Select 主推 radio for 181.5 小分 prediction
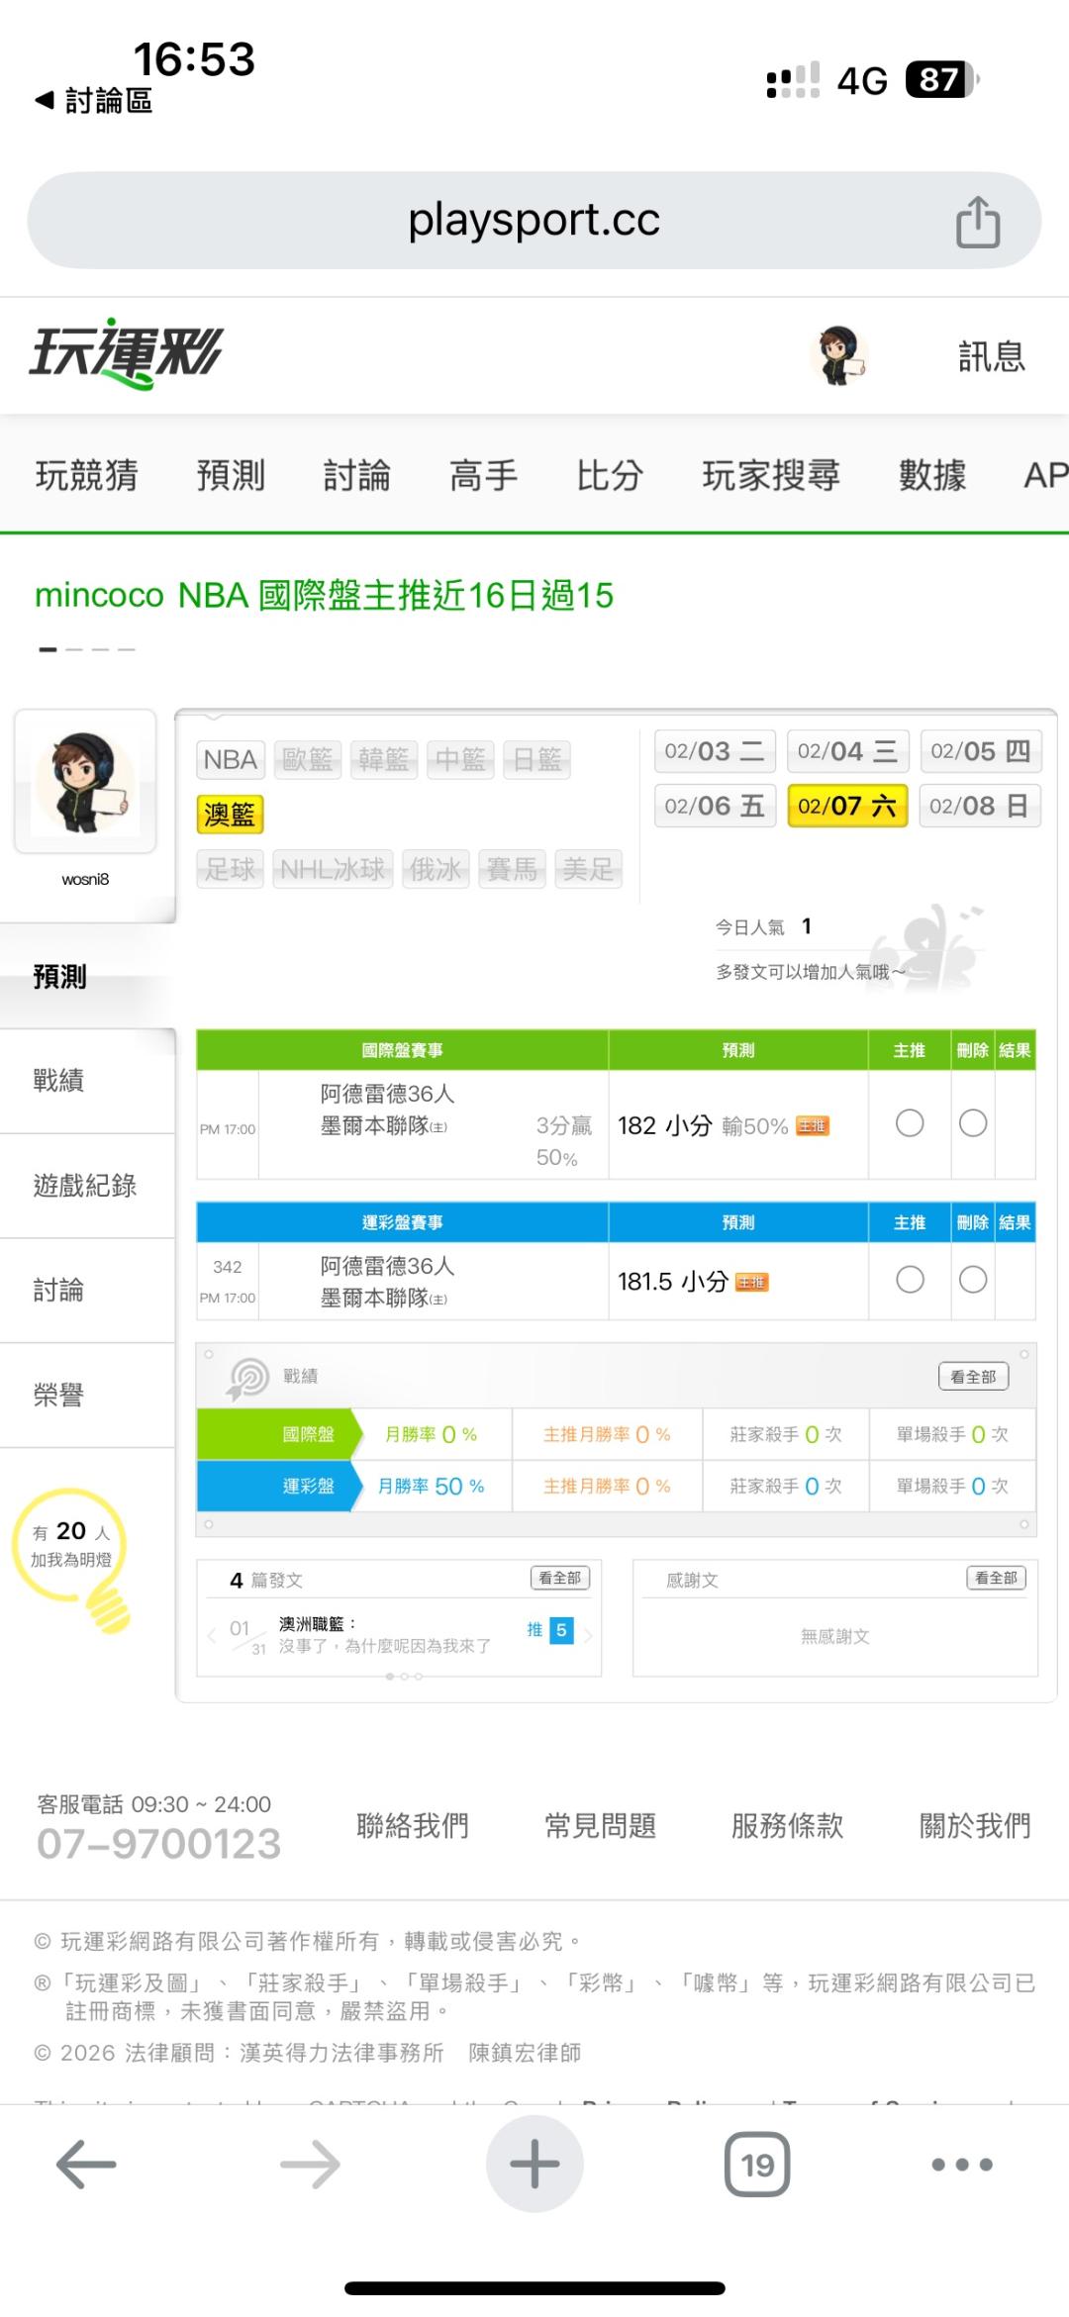The height and width of the screenshot is (2317, 1069). click(x=910, y=1280)
